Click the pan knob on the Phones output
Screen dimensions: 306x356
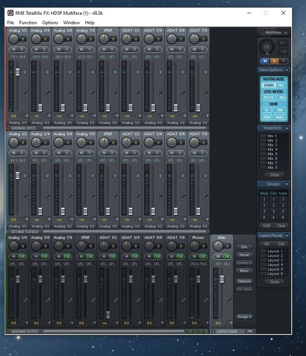point(194,246)
